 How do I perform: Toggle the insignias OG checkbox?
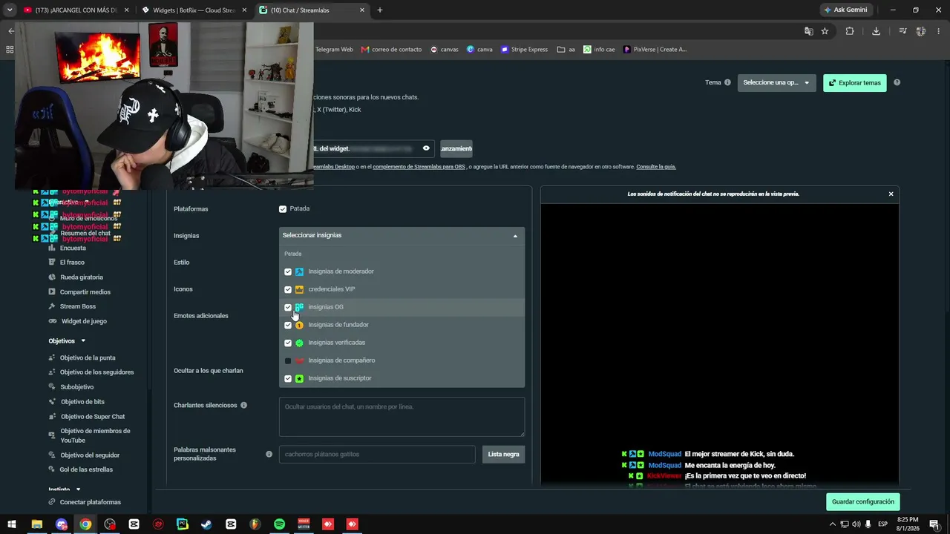coord(288,307)
